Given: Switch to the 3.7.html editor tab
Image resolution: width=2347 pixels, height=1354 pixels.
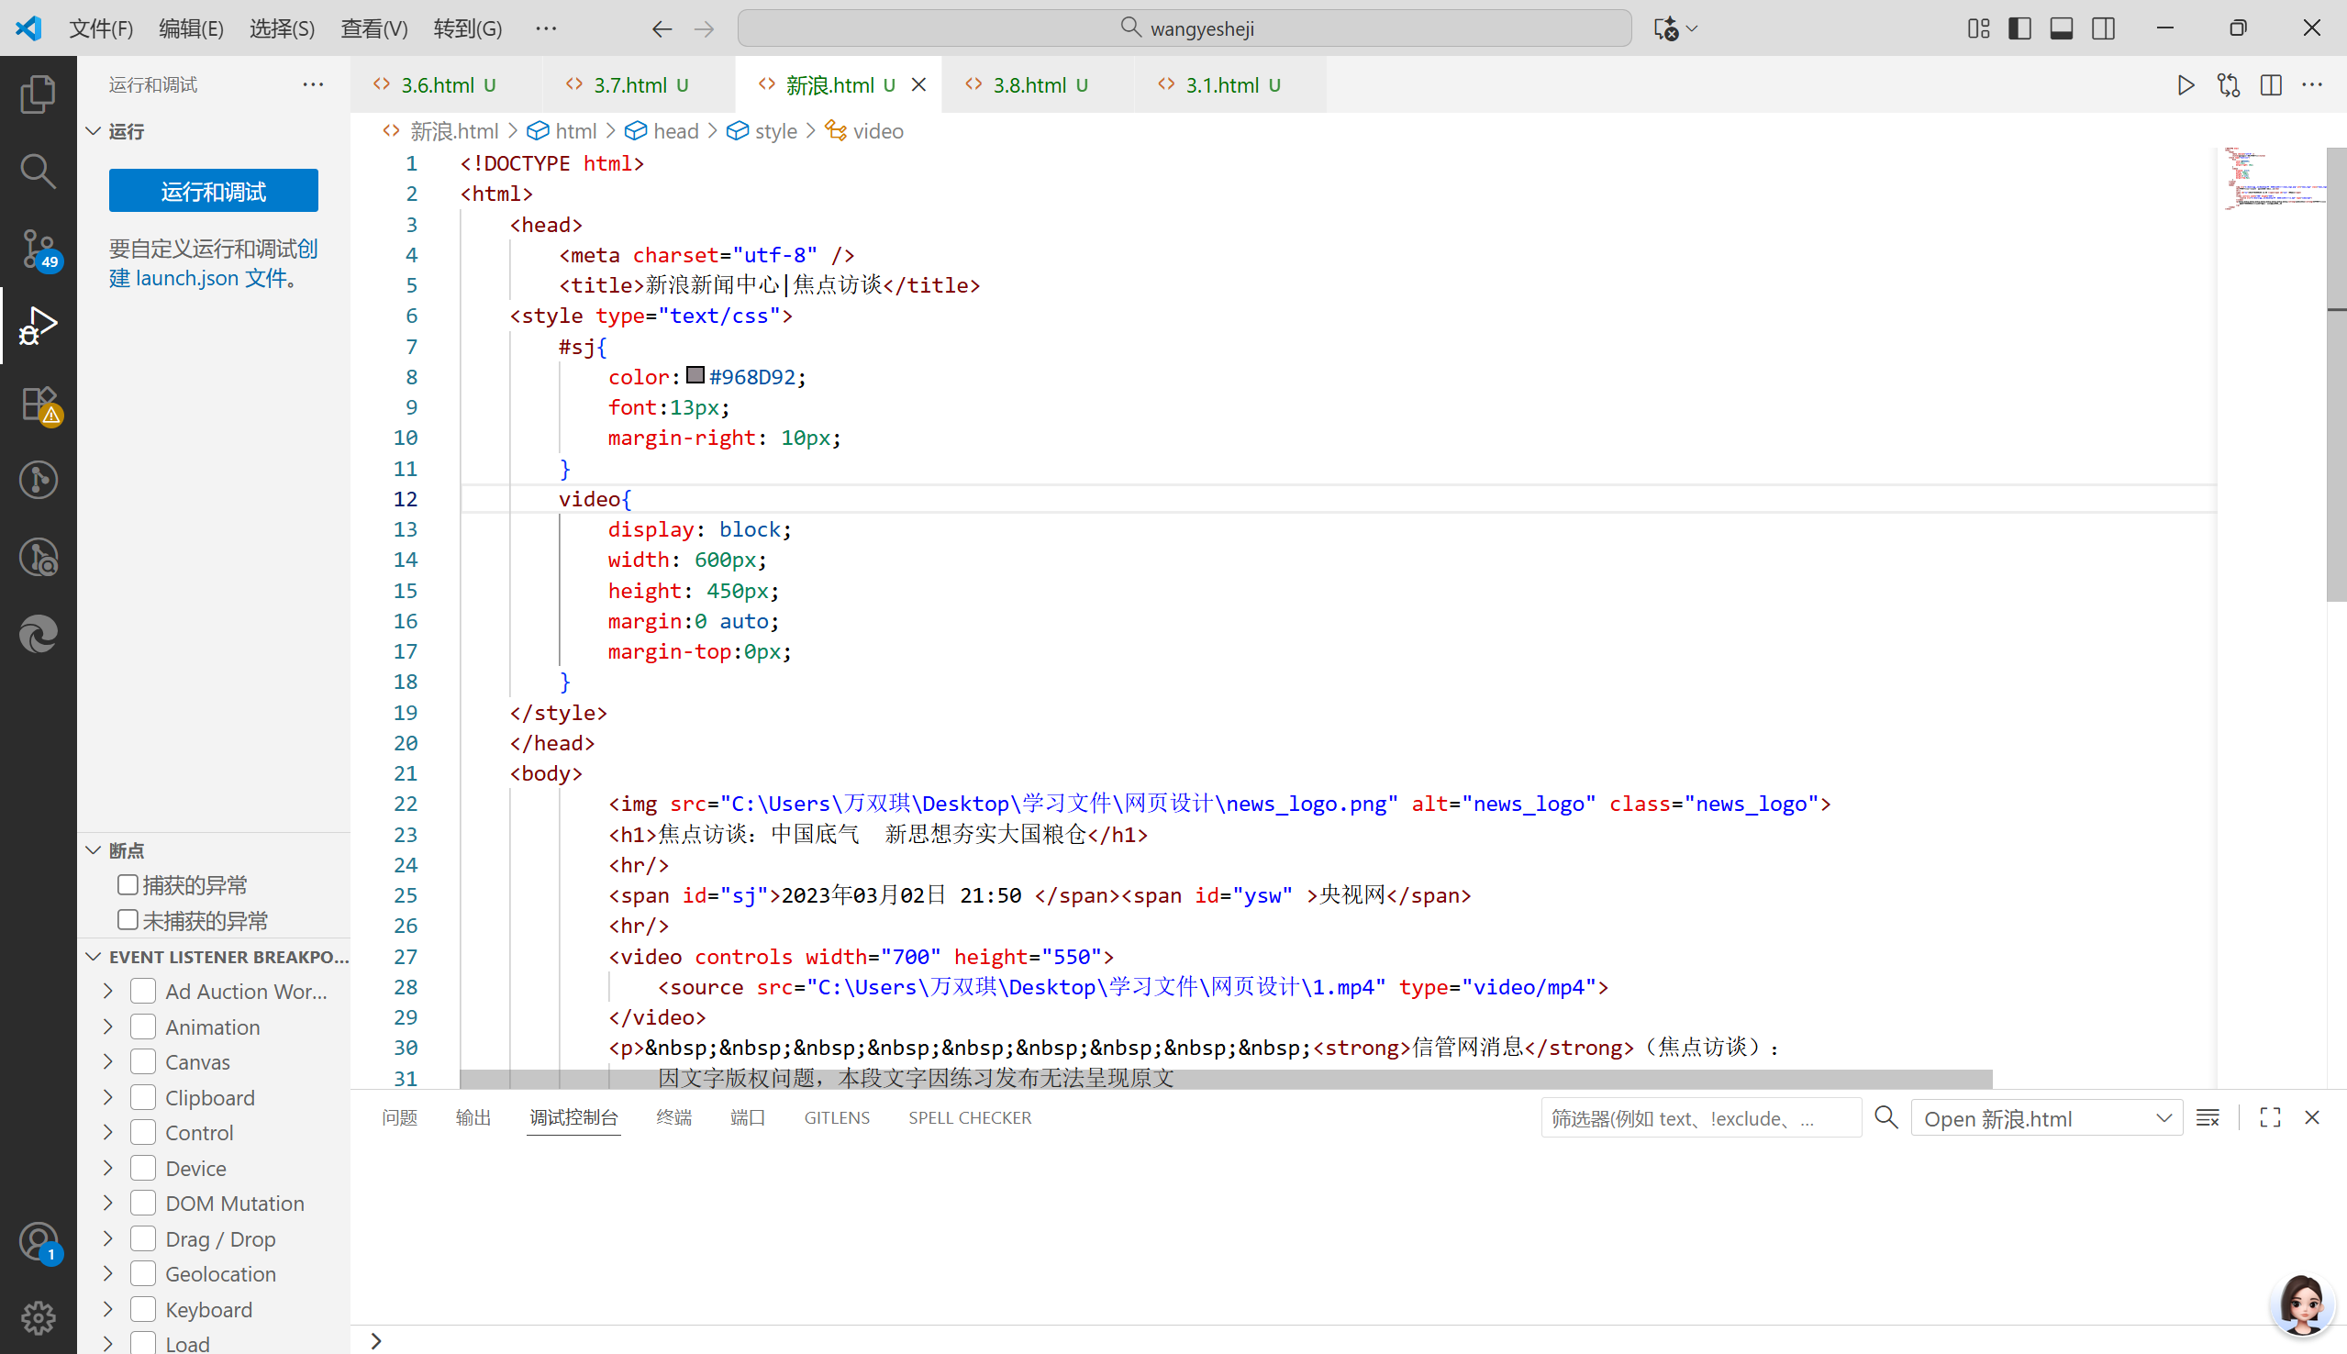Looking at the screenshot, I should 630,84.
